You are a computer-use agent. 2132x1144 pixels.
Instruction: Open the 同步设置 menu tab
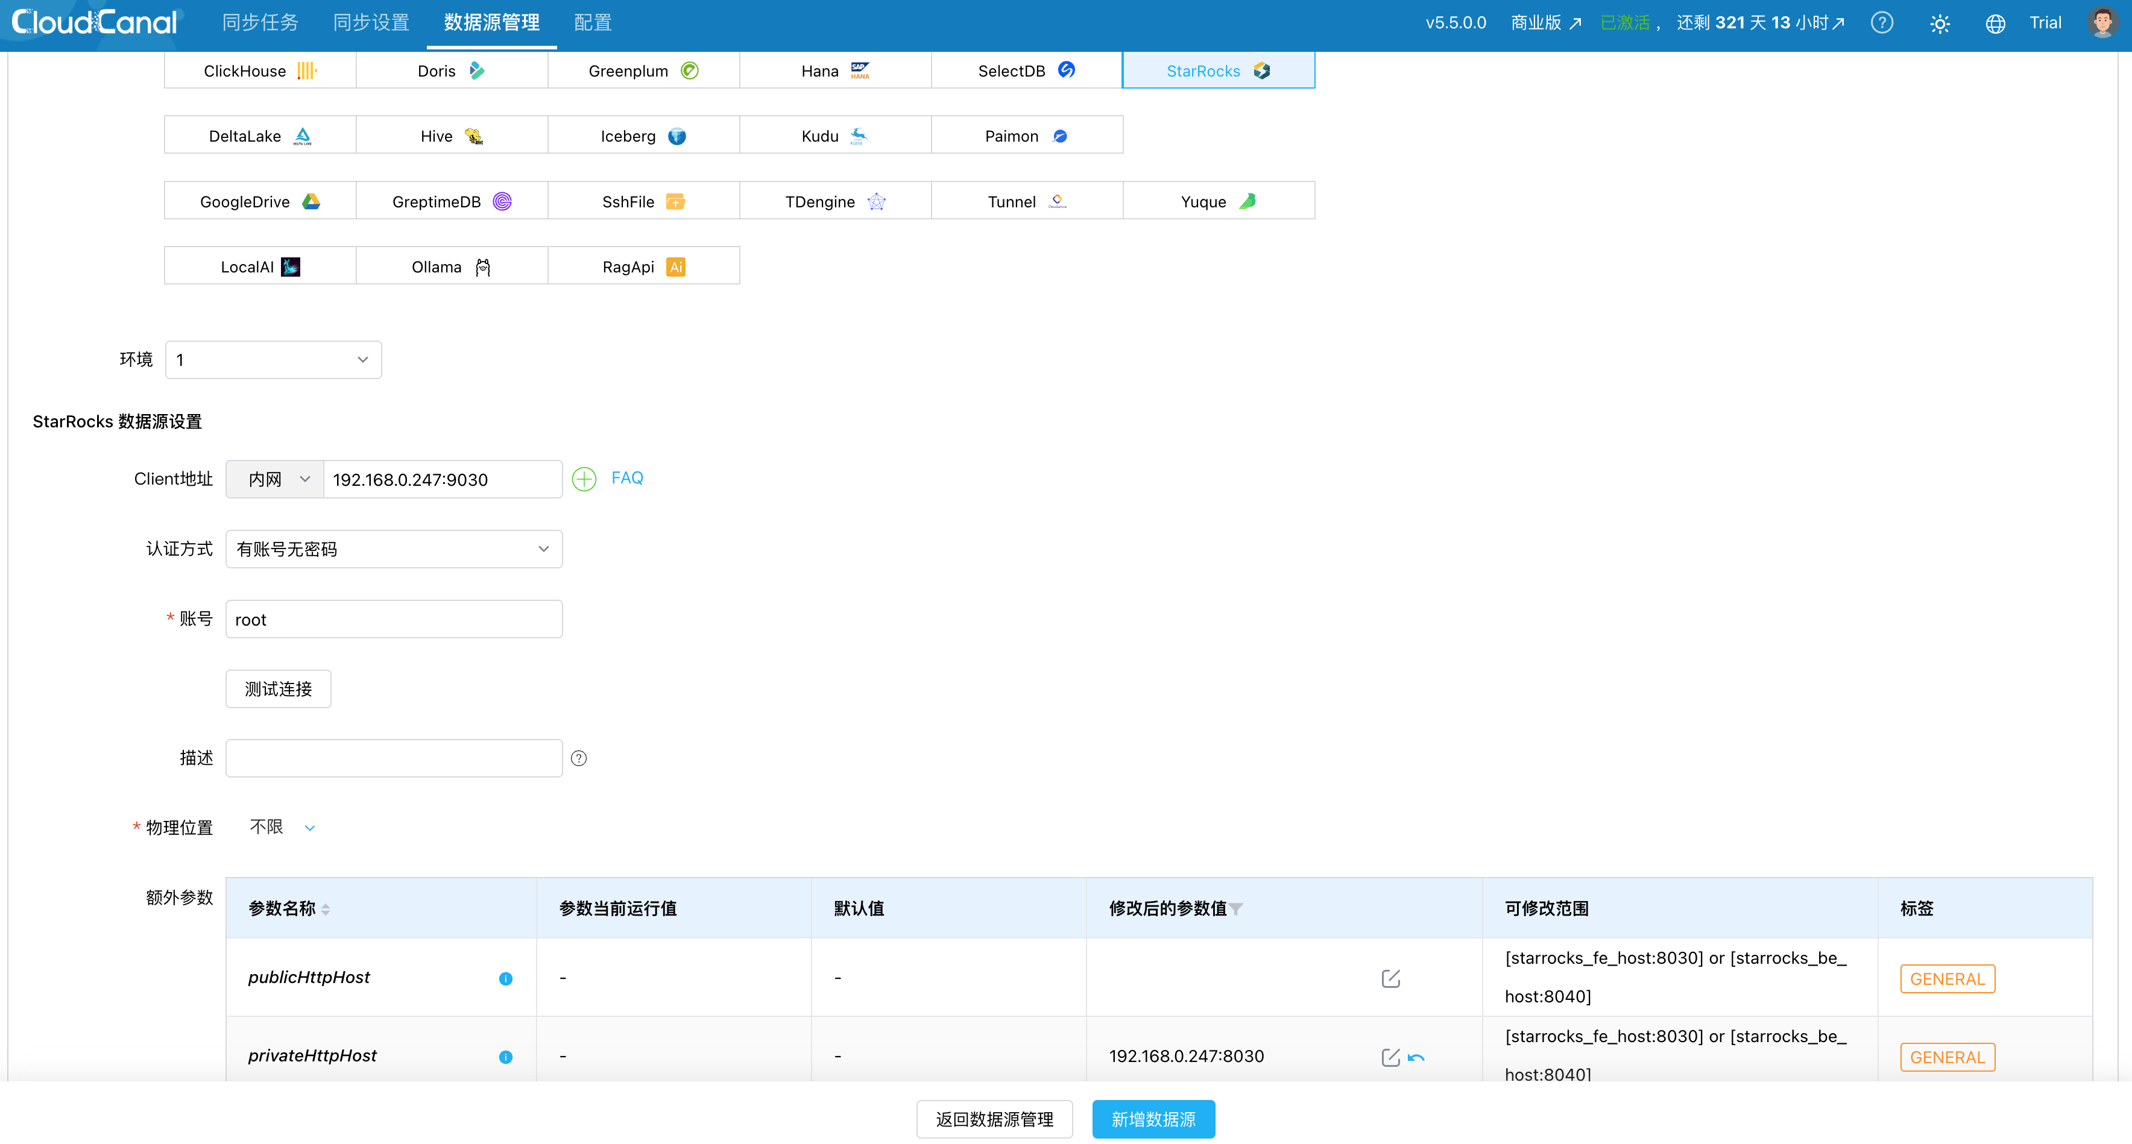coord(371,22)
